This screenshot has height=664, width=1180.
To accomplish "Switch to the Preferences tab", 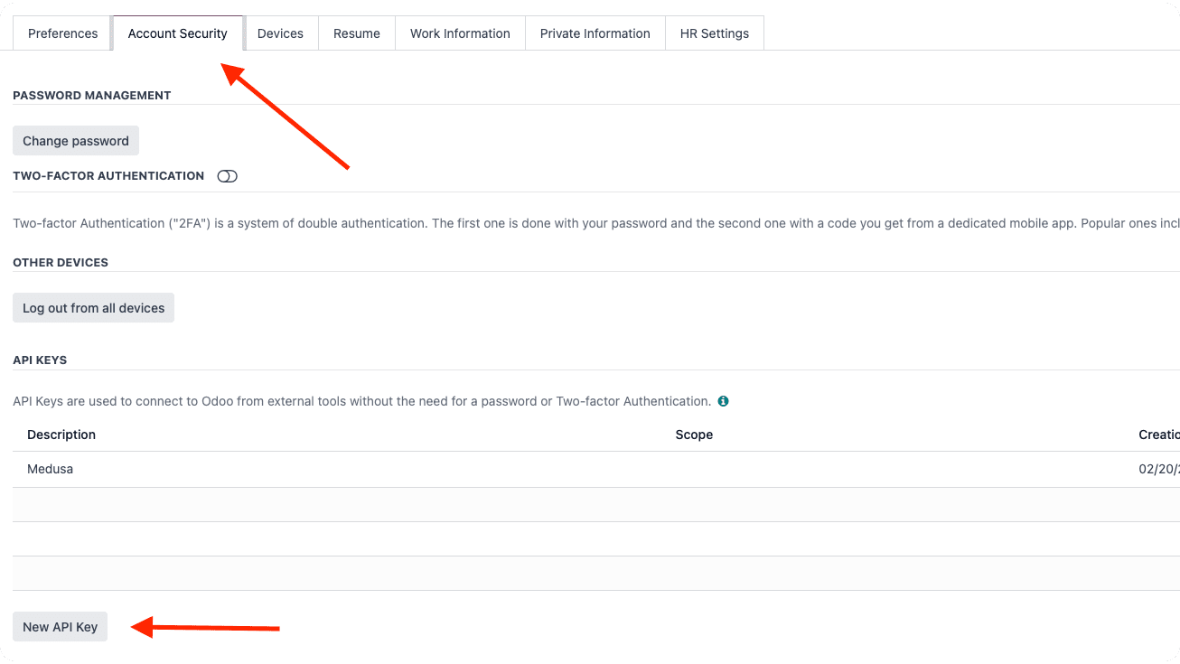I will coord(61,33).
